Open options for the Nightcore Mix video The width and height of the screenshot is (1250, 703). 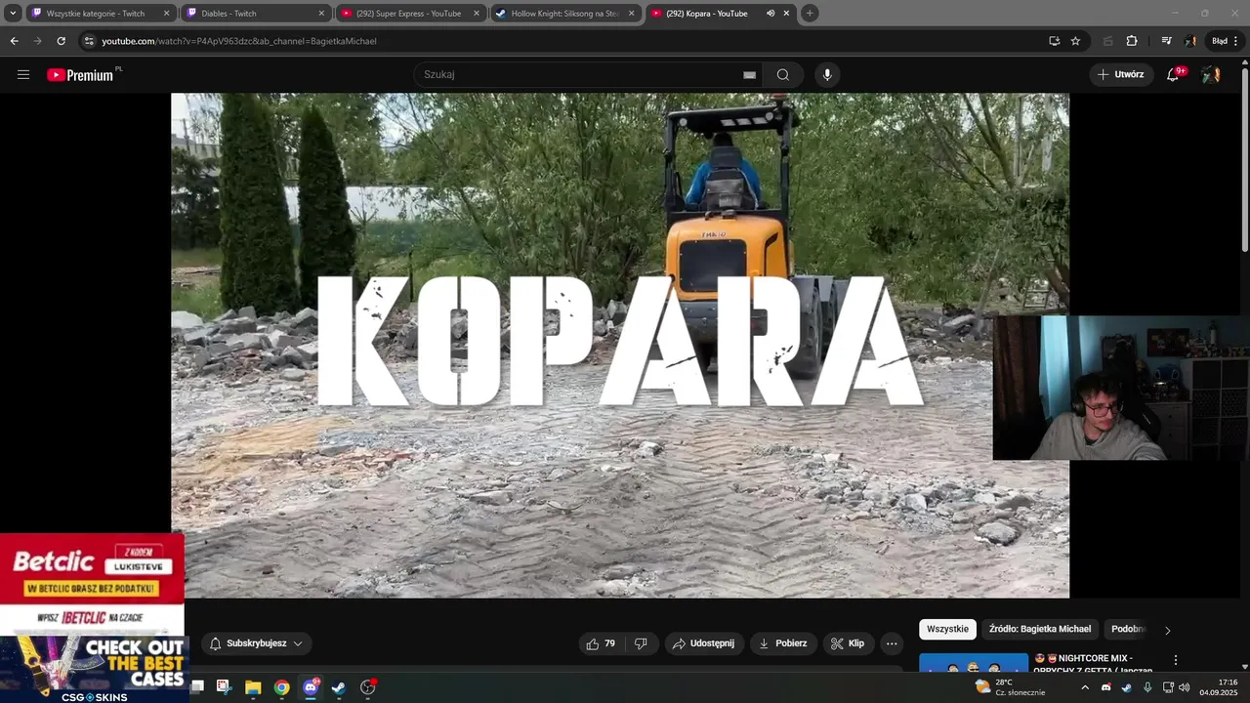pos(1176,660)
